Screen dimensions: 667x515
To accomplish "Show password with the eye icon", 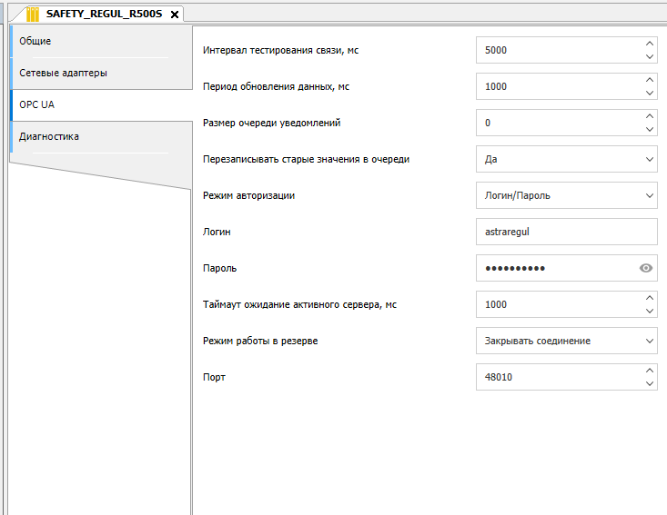I will coord(646,268).
